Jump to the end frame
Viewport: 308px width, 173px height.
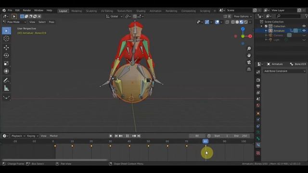click(x=139, y=136)
